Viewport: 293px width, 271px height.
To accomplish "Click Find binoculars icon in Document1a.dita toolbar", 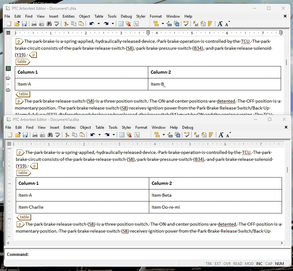I will [x=50, y=135].
